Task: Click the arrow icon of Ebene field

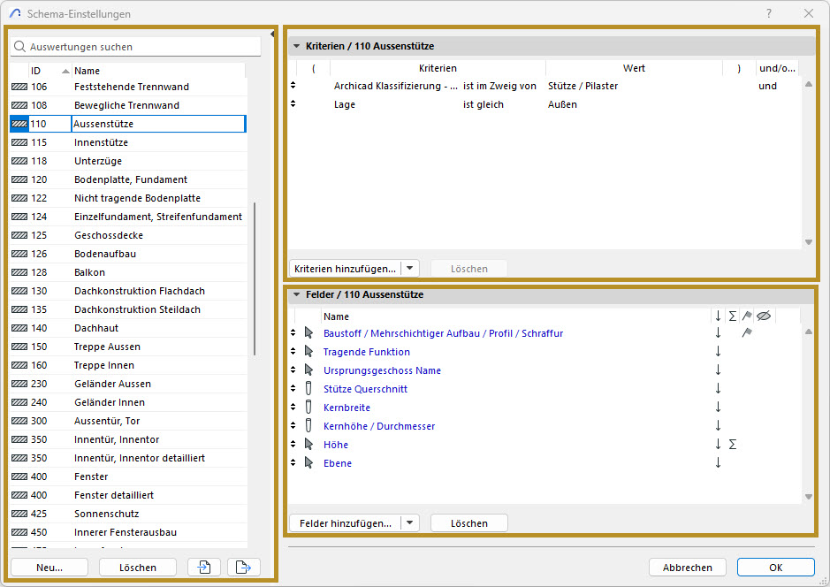Action: (308, 462)
